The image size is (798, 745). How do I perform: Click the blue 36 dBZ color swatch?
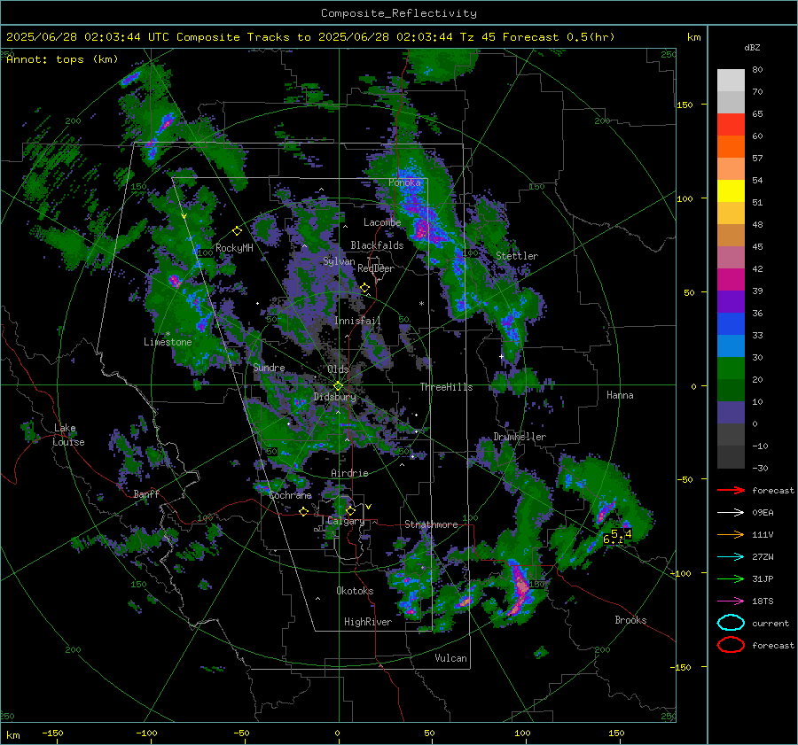731,323
